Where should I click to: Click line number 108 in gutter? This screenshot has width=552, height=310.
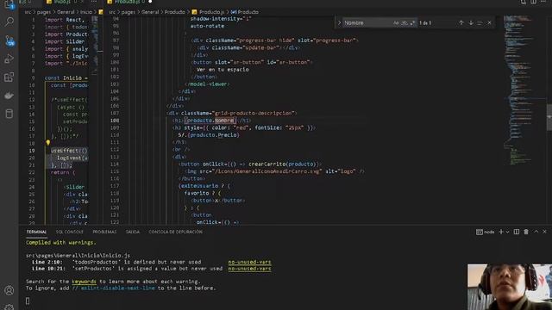(115, 121)
